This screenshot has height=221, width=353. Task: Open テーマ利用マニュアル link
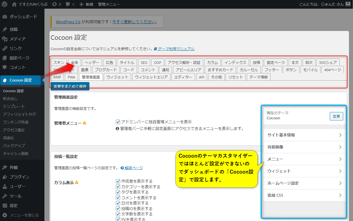click(x=174, y=49)
